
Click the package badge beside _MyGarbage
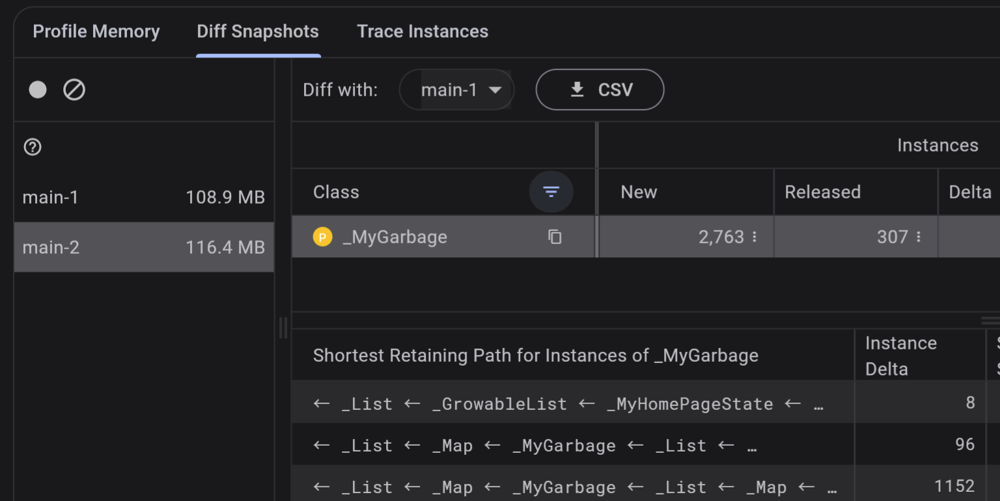point(323,237)
